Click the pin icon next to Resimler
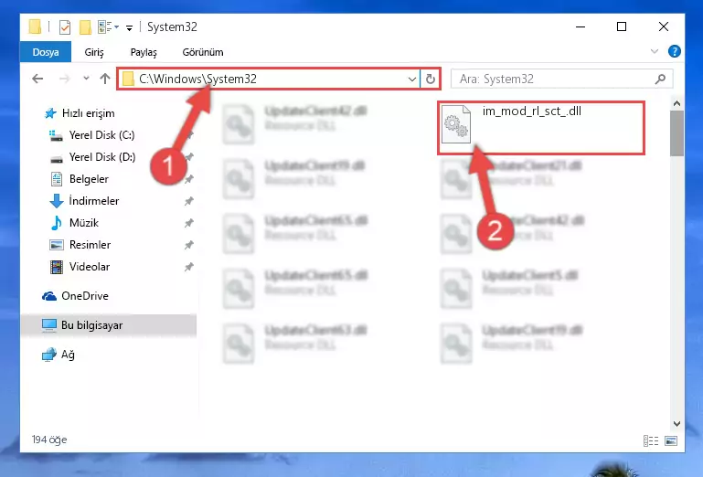 (x=188, y=245)
